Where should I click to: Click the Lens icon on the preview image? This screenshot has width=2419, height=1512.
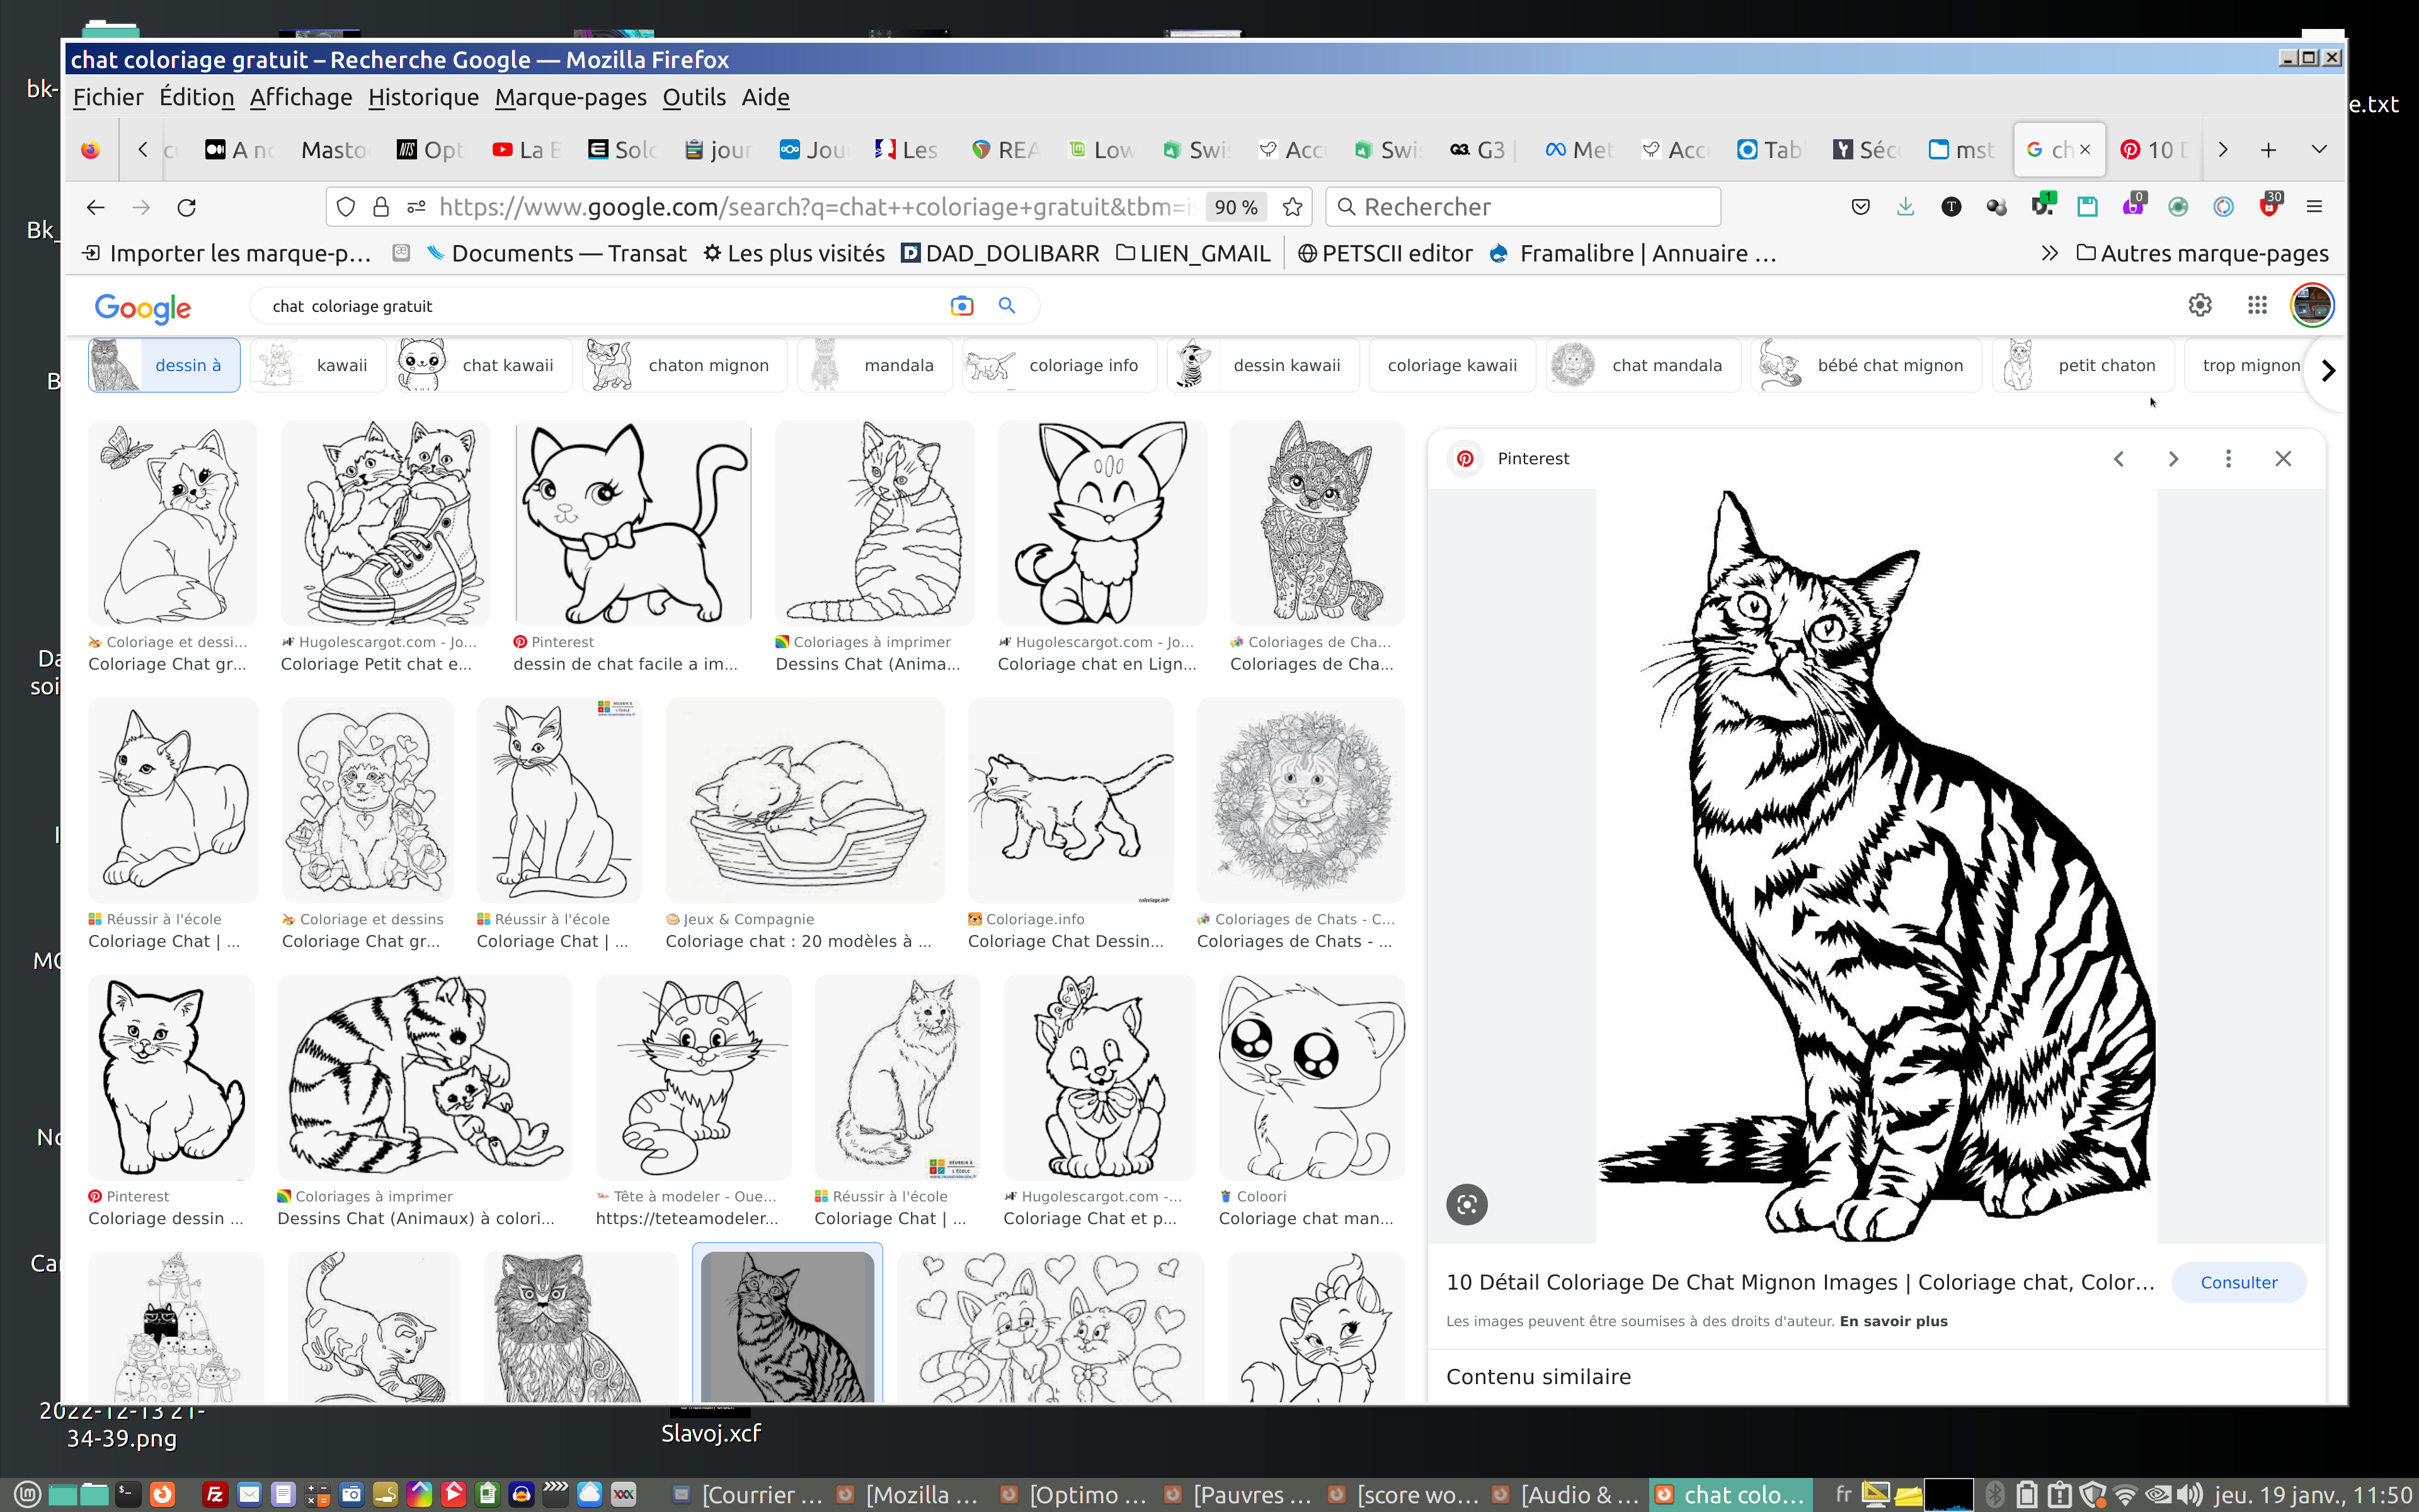tap(1467, 1204)
